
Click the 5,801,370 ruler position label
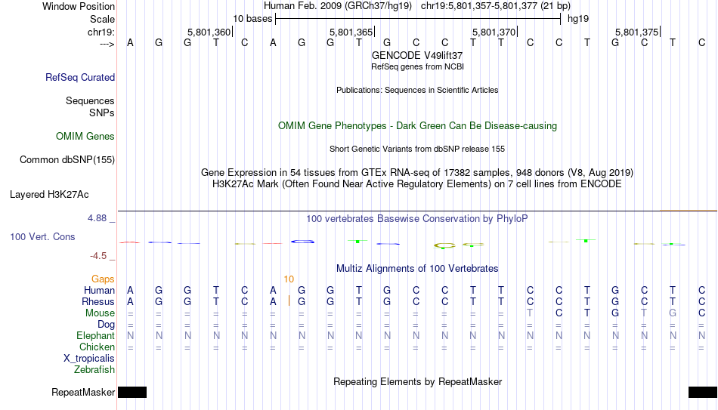494,32
